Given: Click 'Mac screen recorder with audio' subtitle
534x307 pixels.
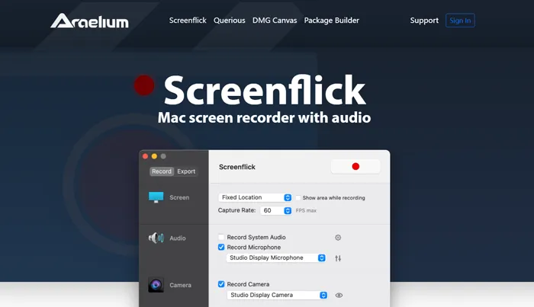Looking at the screenshot, I should tap(264, 117).
